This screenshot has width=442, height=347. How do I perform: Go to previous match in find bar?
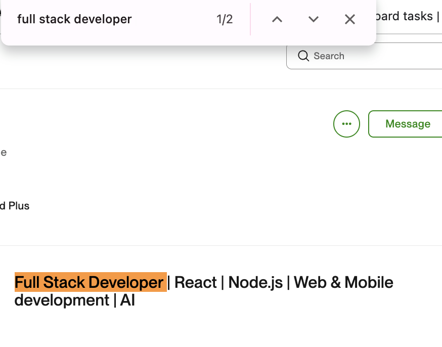(277, 19)
